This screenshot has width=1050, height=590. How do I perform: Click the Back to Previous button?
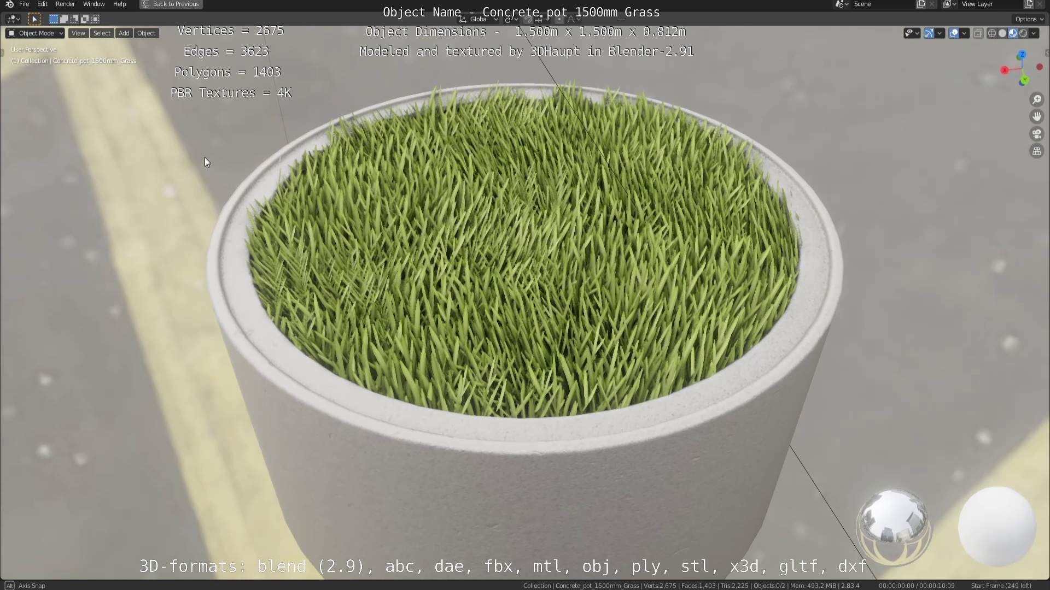[x=171, y=4]
